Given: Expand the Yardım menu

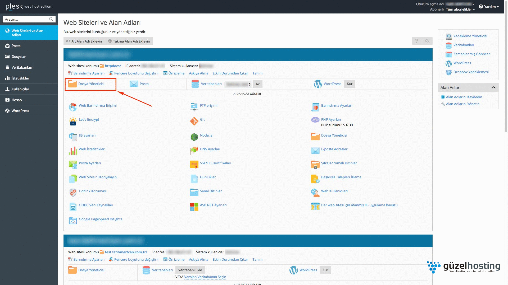Looking at the screenshot, I should click(x=489, y=7).
